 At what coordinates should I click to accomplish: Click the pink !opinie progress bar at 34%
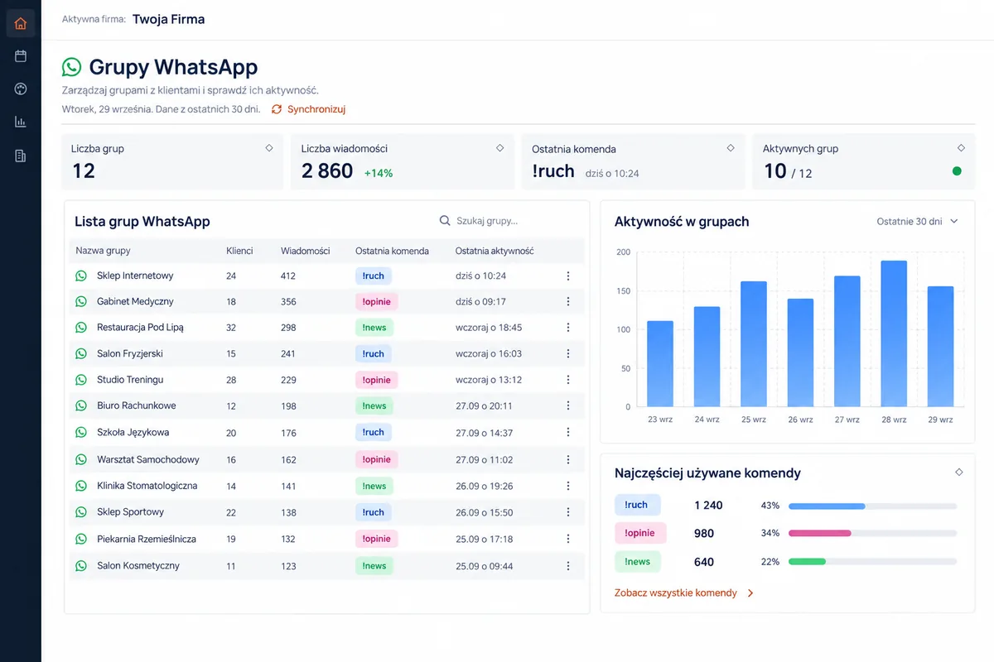click(820, 534)
